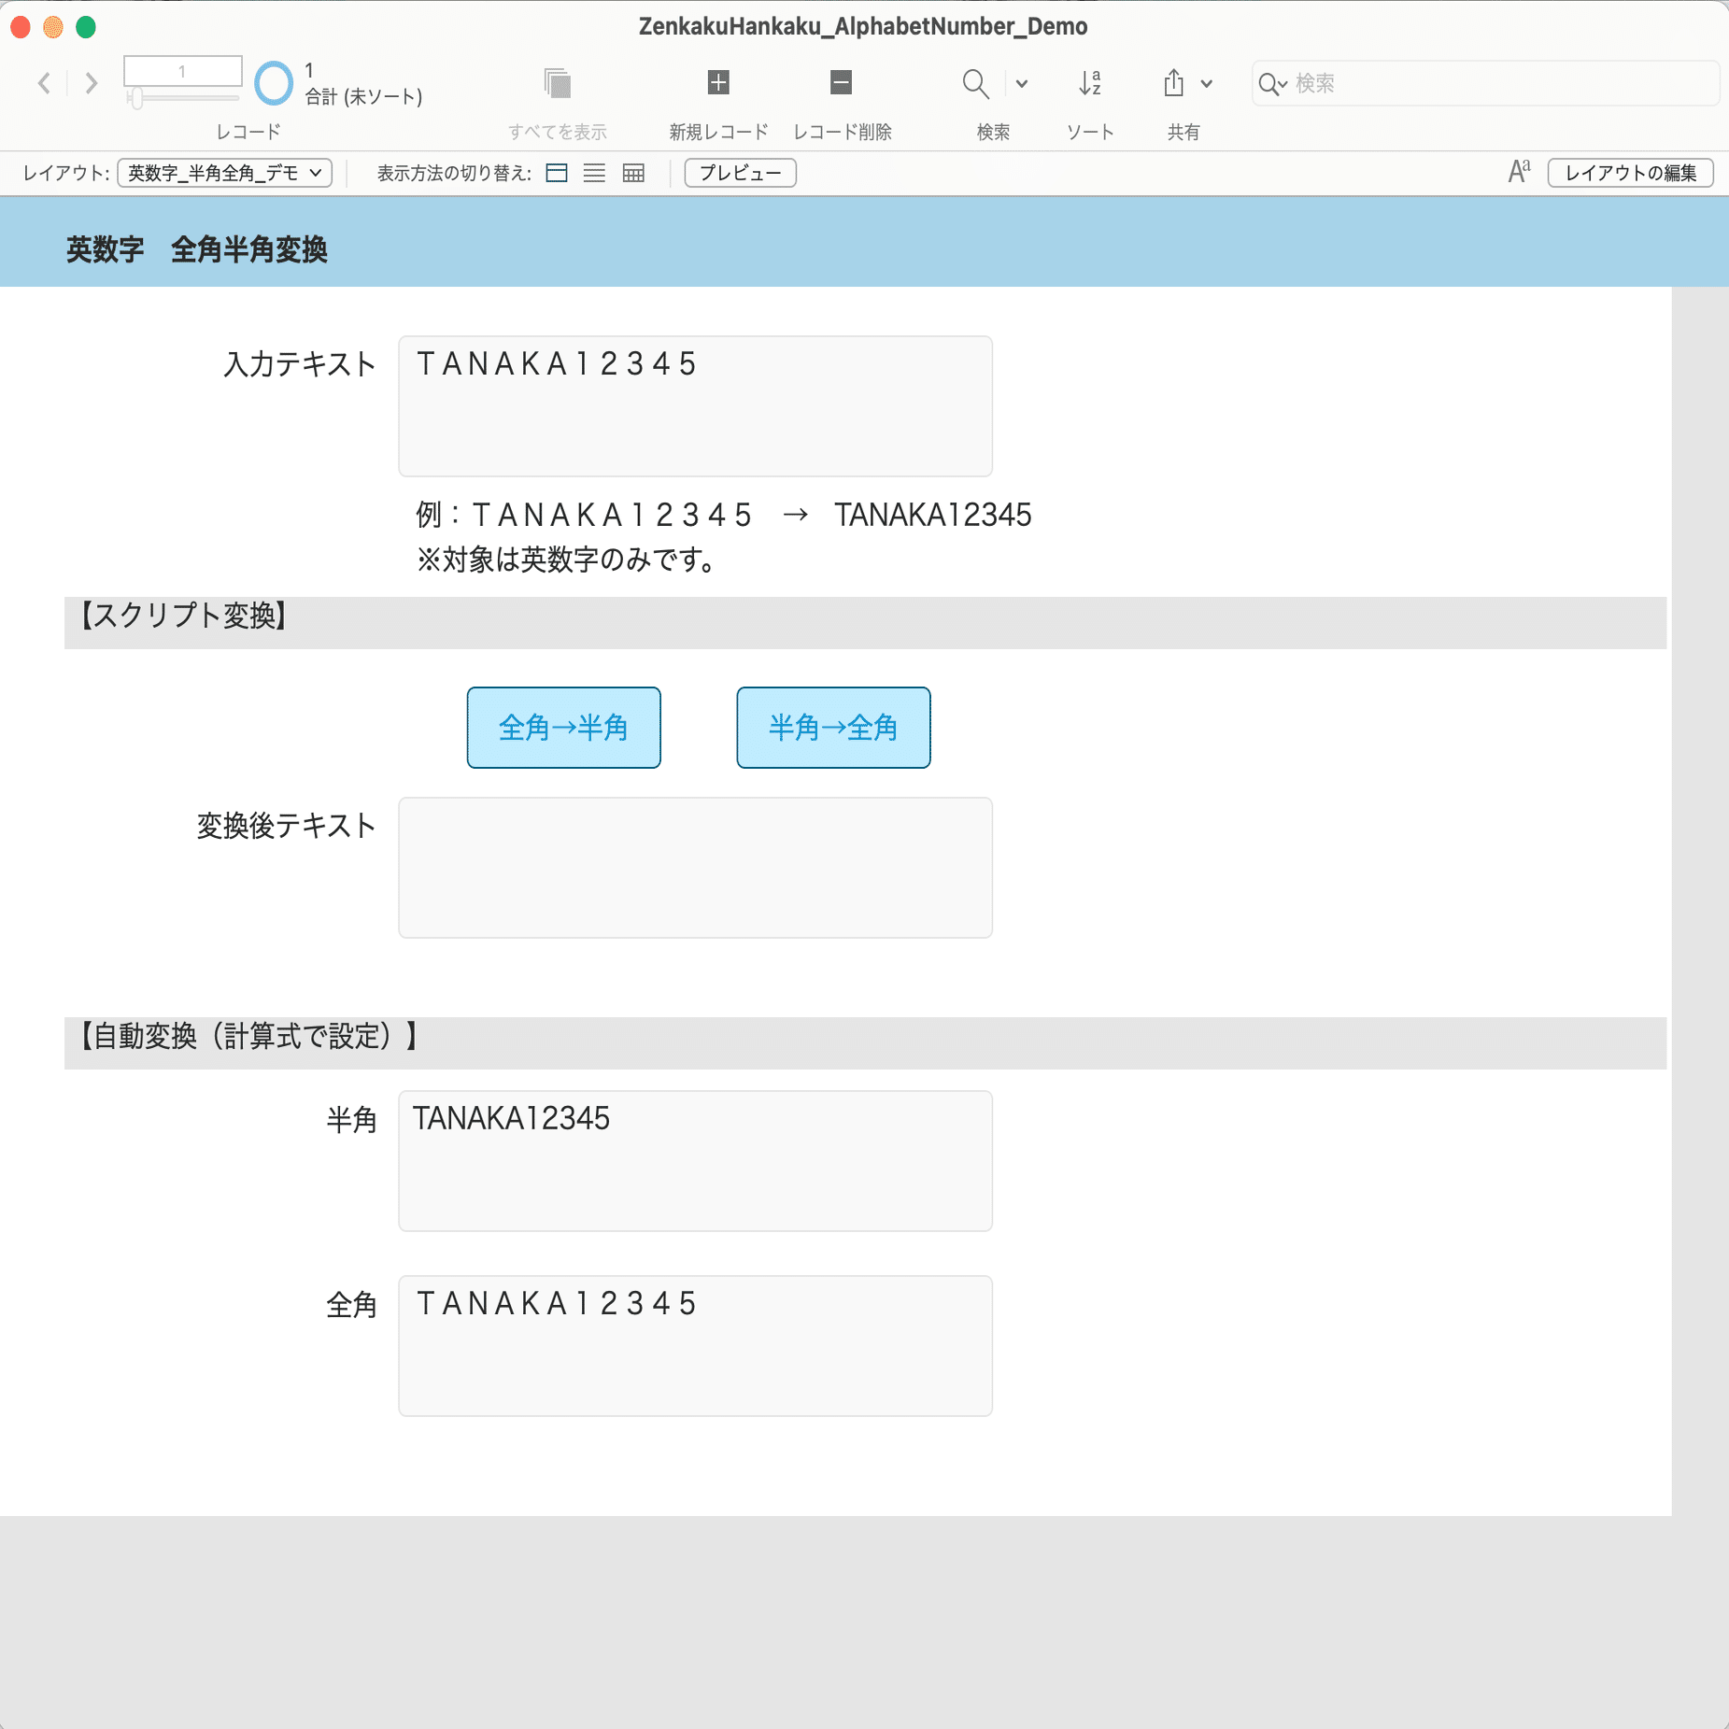This screenshot has width=1729, height=1729.
Task: Open the レイアウト layout selector
Action: click(224, 173)
